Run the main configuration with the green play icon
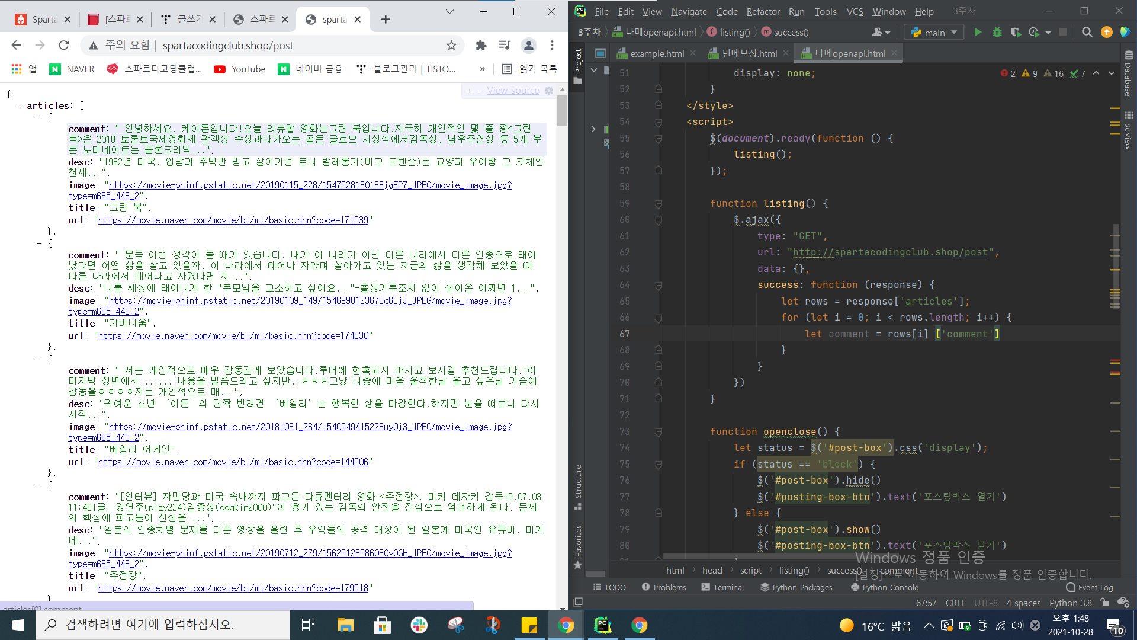The width and height of the screenshot is (1137, 640). [x=978, y=33]
